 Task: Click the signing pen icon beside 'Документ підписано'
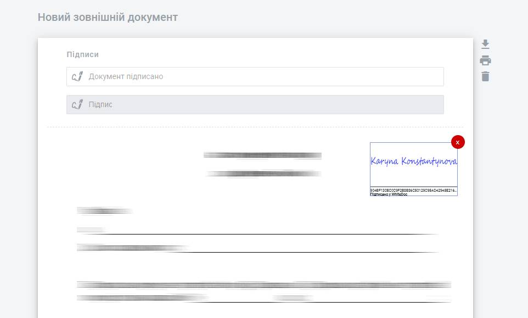click(77, 76)
